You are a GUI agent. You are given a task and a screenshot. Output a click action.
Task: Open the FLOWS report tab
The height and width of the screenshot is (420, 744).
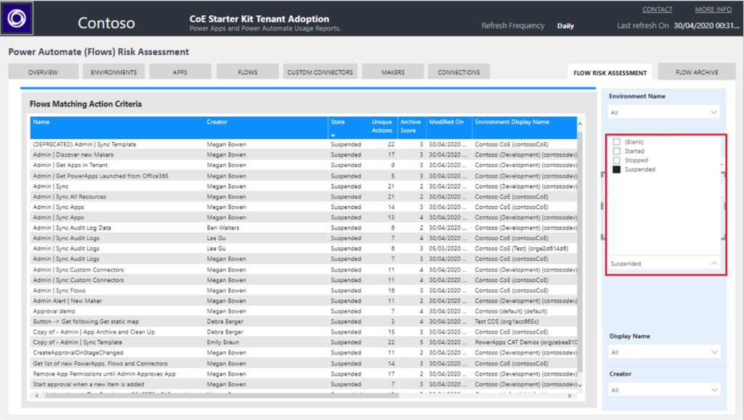246,71
